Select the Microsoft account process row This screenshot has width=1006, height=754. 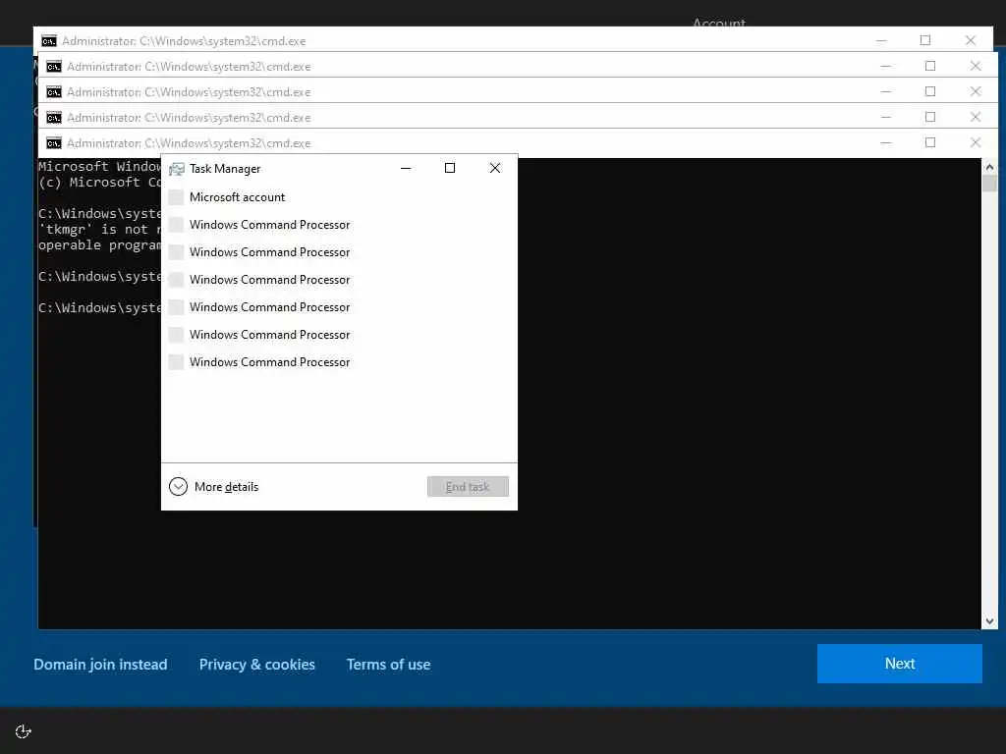click(x=339, y=197)
